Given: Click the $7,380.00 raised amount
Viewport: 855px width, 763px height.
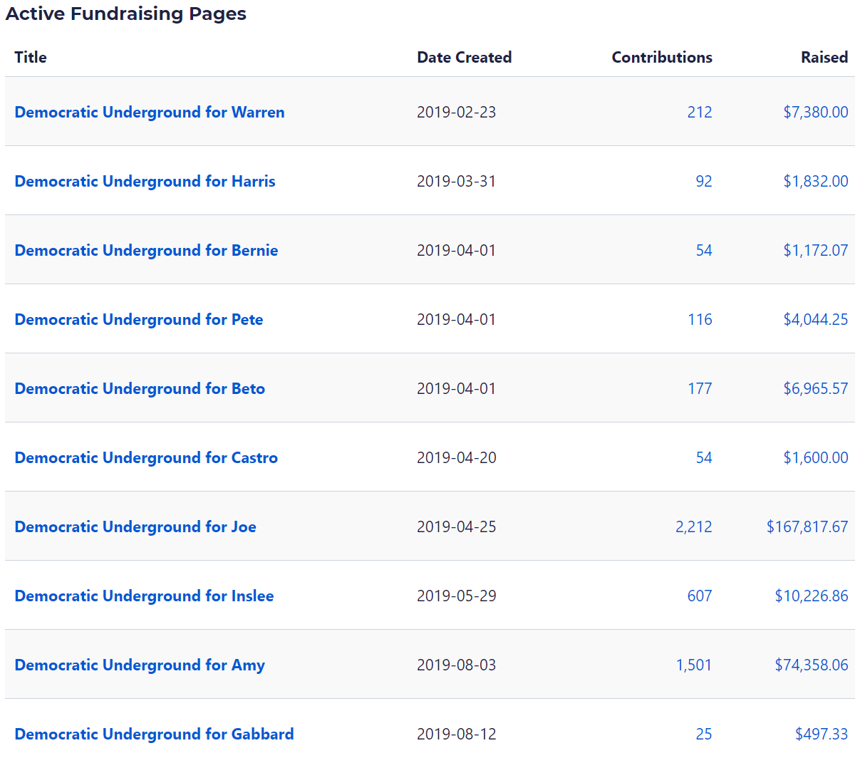Looking at the screenshot, I should click(x=815, y=113).
